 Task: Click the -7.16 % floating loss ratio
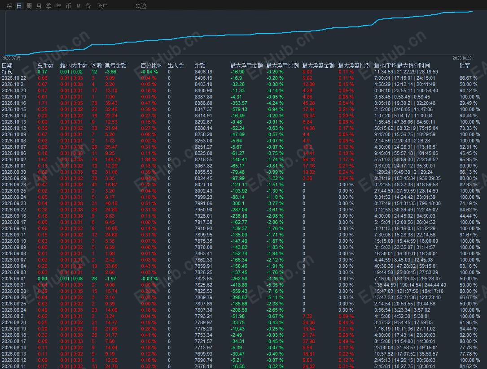(x=275, y=291)
